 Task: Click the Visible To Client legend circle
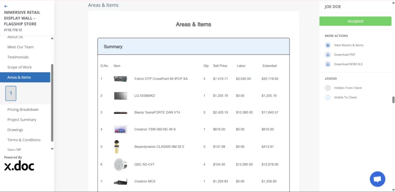click(328, 97)
